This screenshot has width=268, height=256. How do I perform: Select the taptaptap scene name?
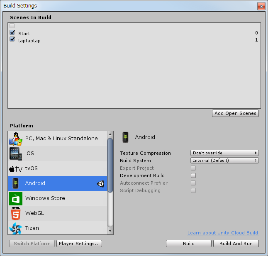[x=29, y=41]
